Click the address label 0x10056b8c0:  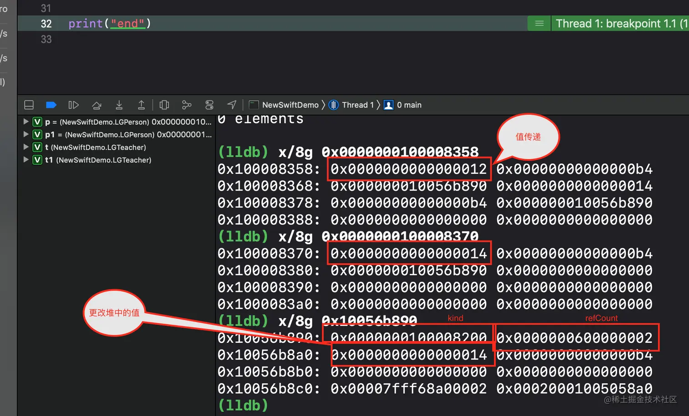point(268,389)
